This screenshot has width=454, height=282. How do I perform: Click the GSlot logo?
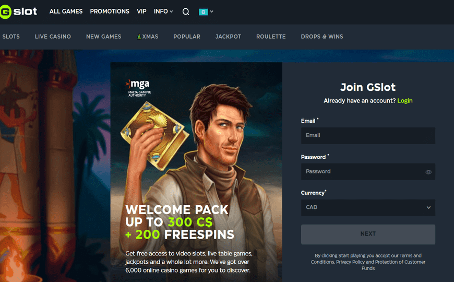coord(19,11)
